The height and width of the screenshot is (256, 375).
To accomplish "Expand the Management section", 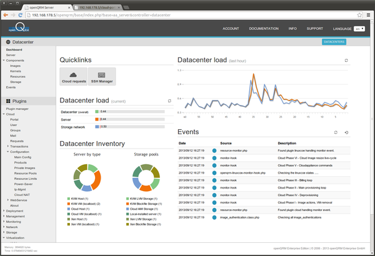I will (x=4, y=216).
